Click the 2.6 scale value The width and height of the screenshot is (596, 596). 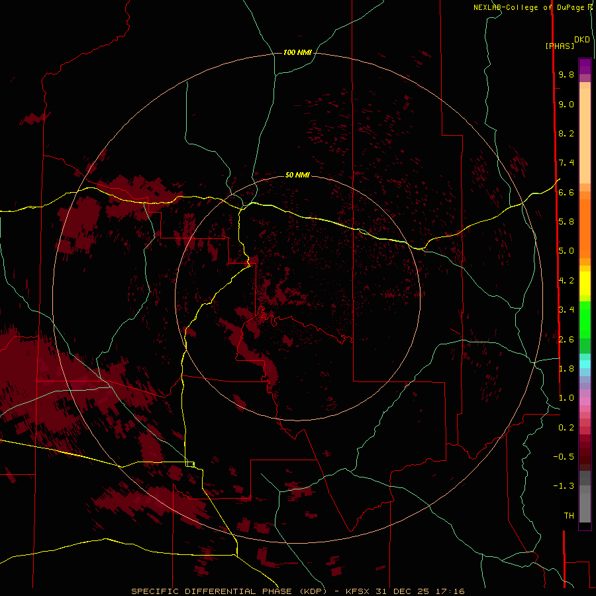point(566,340)
